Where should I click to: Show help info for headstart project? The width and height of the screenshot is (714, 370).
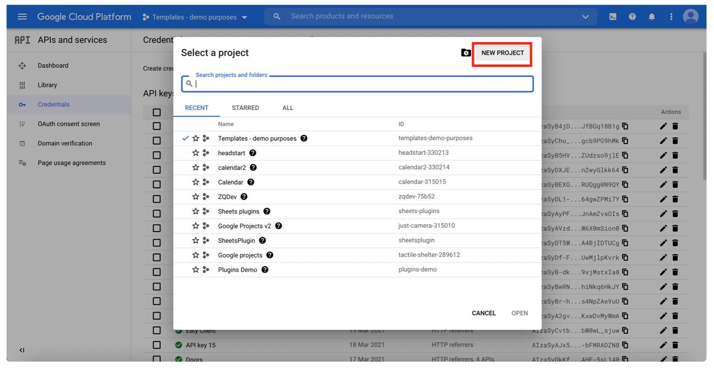252,153
